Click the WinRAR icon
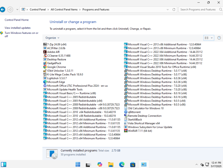The image size is (223, 168). pyautogui.click(x=126, y=131)
